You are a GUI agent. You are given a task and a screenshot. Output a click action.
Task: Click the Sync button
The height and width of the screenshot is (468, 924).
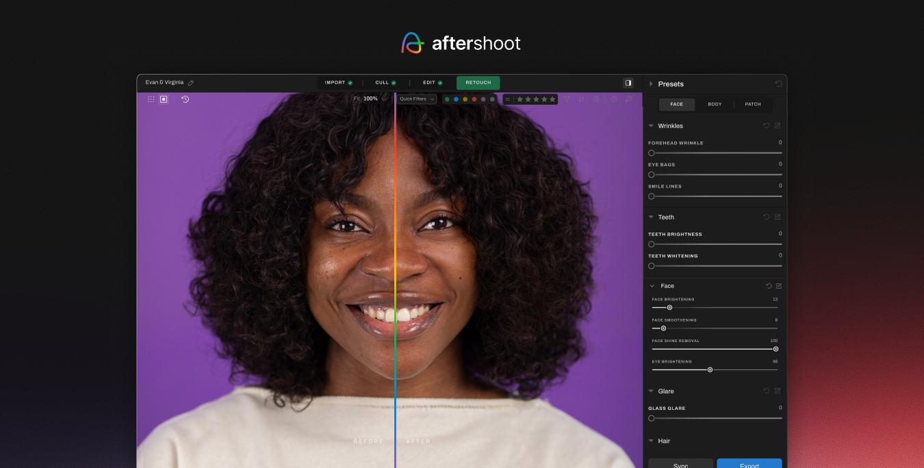[x=680, y=464]
